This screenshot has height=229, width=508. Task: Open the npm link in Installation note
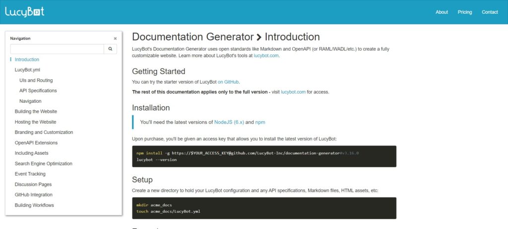point(260,122)
